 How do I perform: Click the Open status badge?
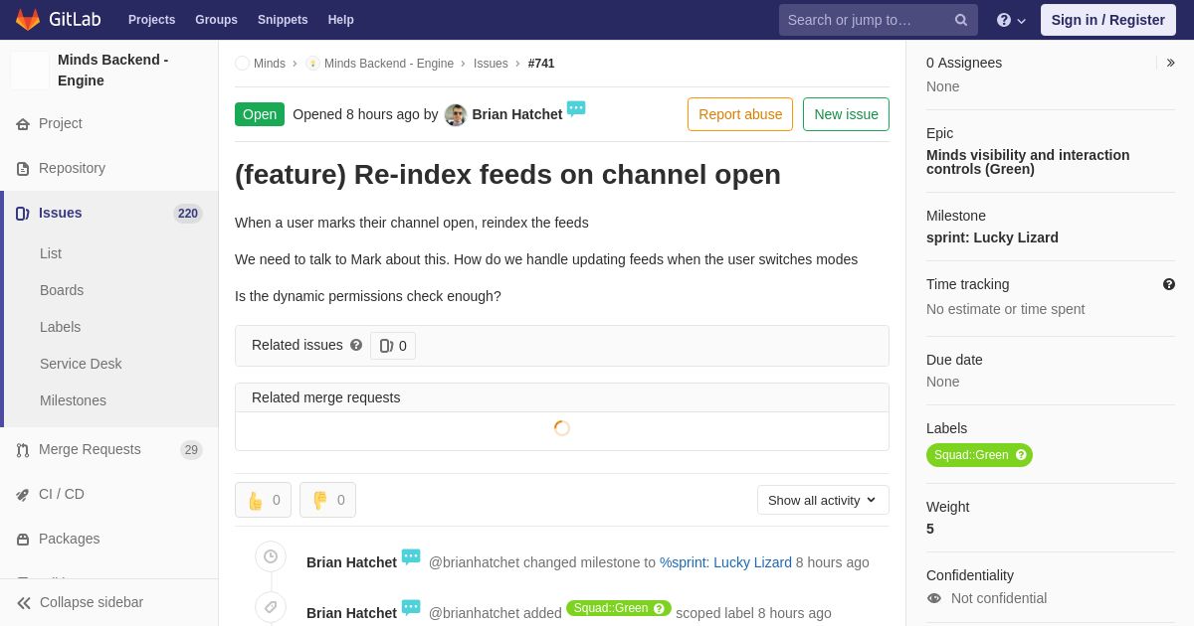click(x=260, y=114)
